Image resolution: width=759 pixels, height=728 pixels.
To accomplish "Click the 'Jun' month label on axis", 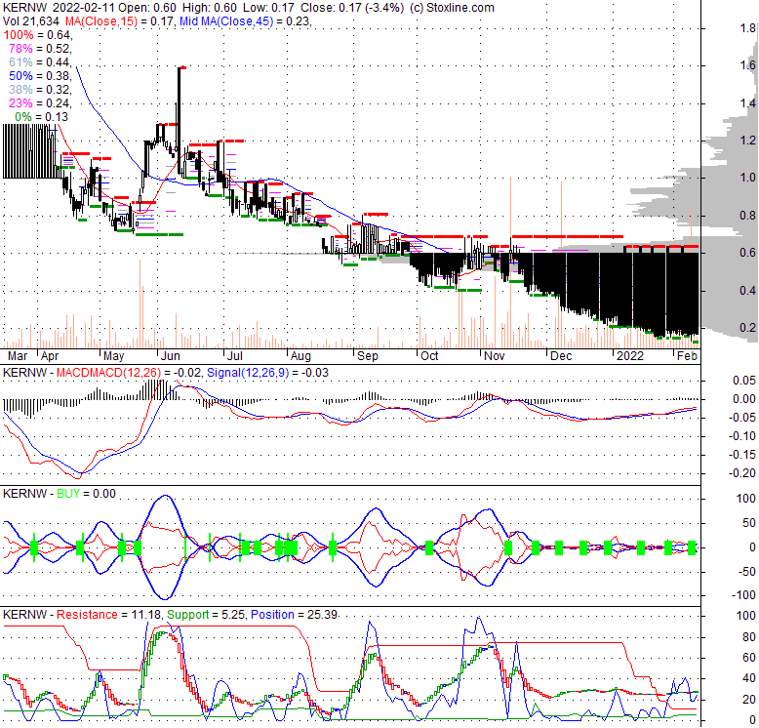I will click(171, 356).
